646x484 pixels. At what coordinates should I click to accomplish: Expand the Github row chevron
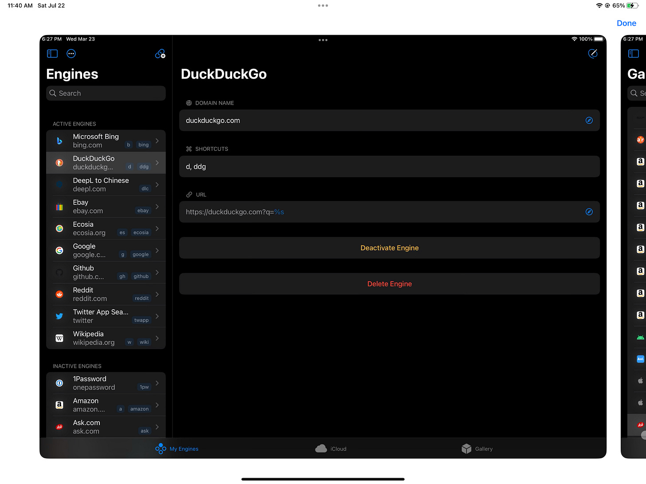[157, 272]
